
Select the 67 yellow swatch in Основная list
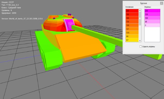click(132, 40)
